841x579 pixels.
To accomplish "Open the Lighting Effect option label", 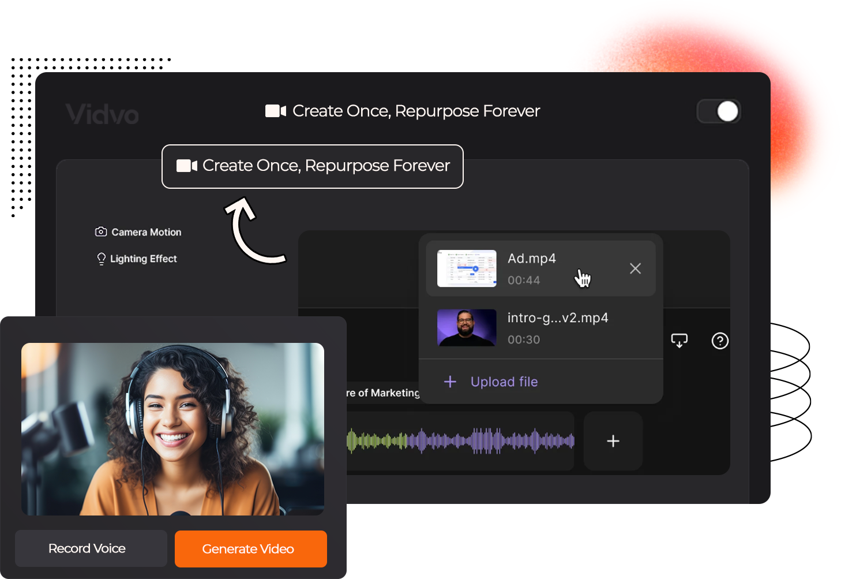I will [x=144, y=259].
